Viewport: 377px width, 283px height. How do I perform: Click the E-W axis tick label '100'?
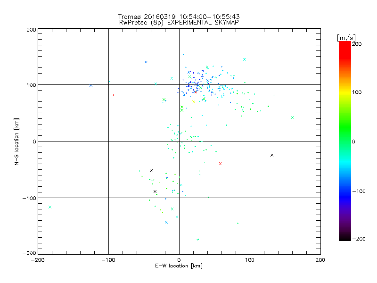(250, 260)
